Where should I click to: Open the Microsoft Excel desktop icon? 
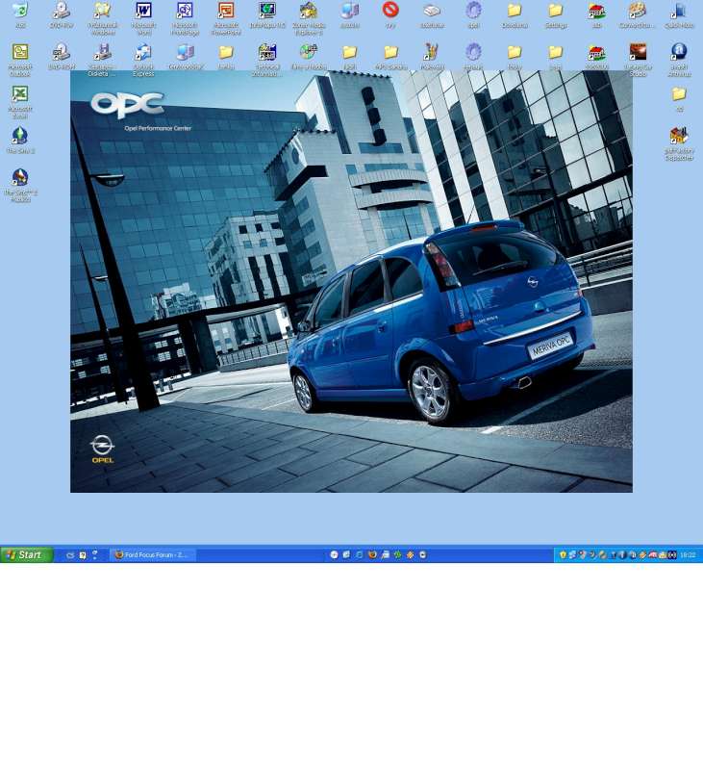[x=19, y=94]
